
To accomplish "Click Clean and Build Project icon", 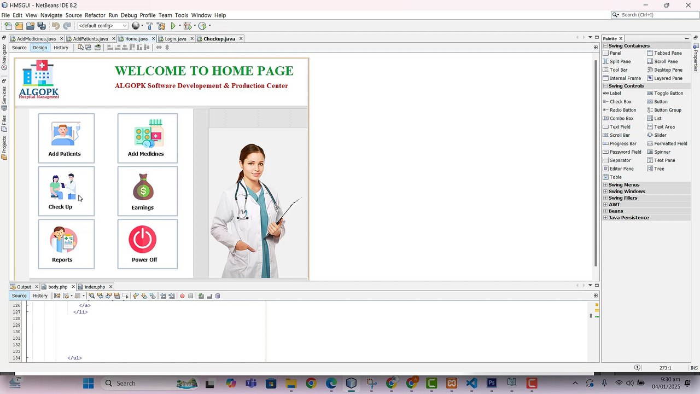I will [161, 26].
